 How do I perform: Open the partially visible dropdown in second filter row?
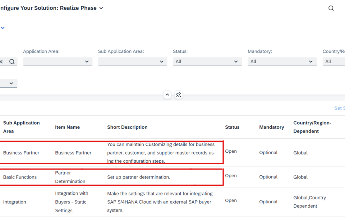pyautogui.click(x=9, y=83)
